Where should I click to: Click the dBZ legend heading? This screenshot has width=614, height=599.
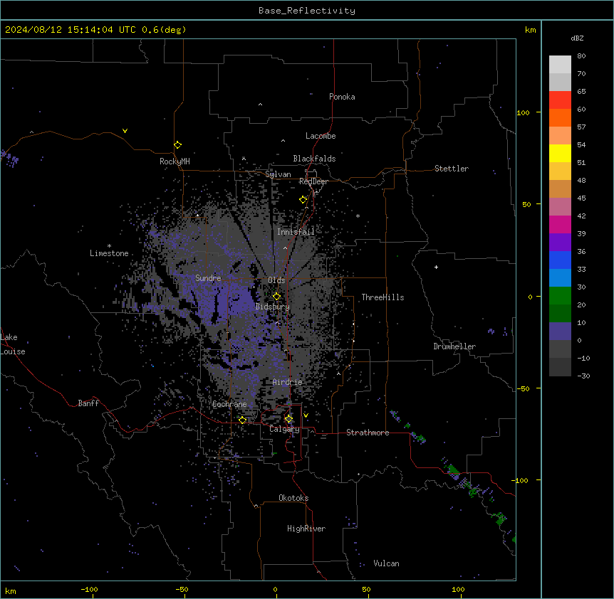click(x=577, y=38)
